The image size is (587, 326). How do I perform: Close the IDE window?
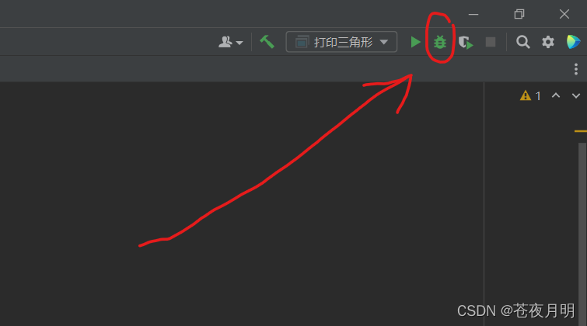click(x=564, y=14)
